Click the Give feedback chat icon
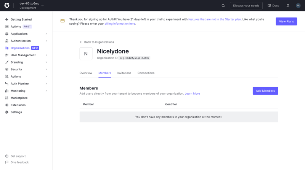 point(7,162)
